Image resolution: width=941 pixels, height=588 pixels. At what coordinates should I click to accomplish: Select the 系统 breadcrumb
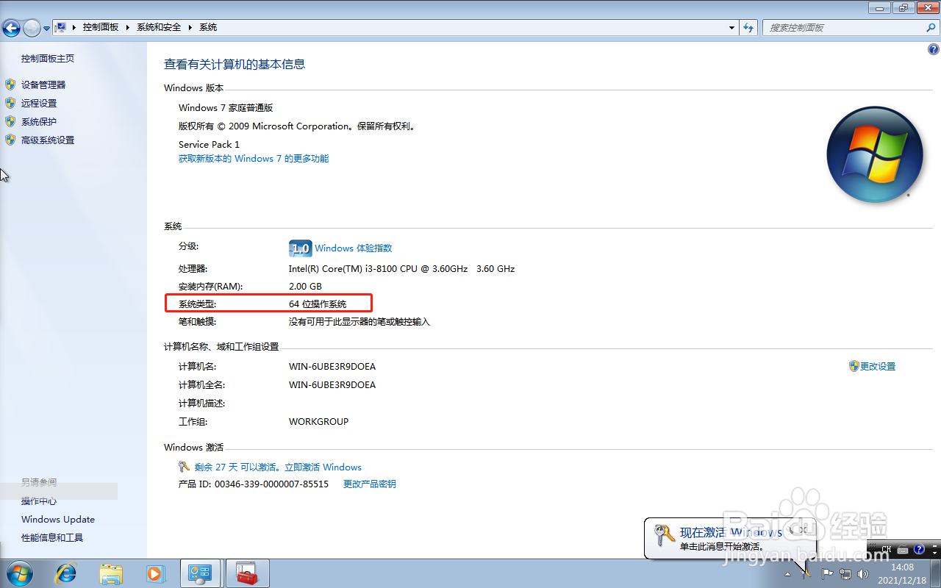[208, 27]
